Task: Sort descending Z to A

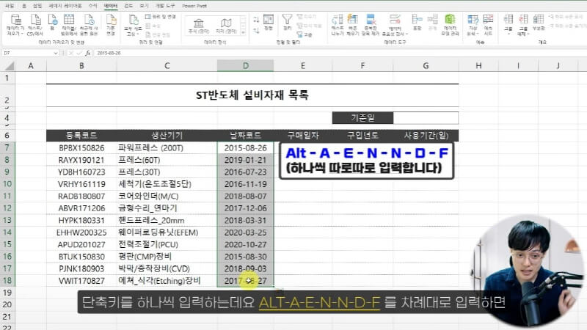Action: coord(256,31)
